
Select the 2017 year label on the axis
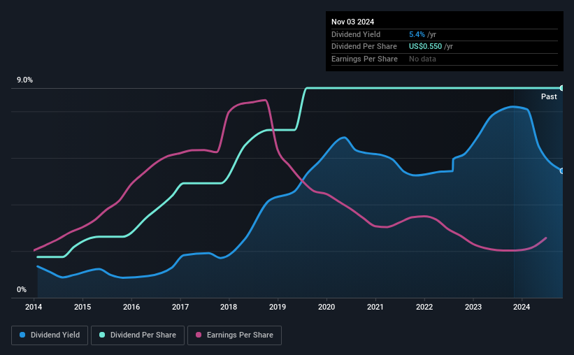point(180,307)
